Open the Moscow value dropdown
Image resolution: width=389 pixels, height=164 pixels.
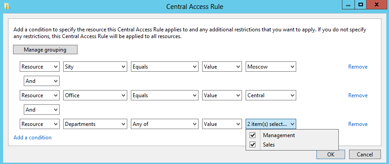coord(271,67)
